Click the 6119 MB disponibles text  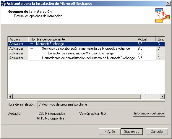51,118
